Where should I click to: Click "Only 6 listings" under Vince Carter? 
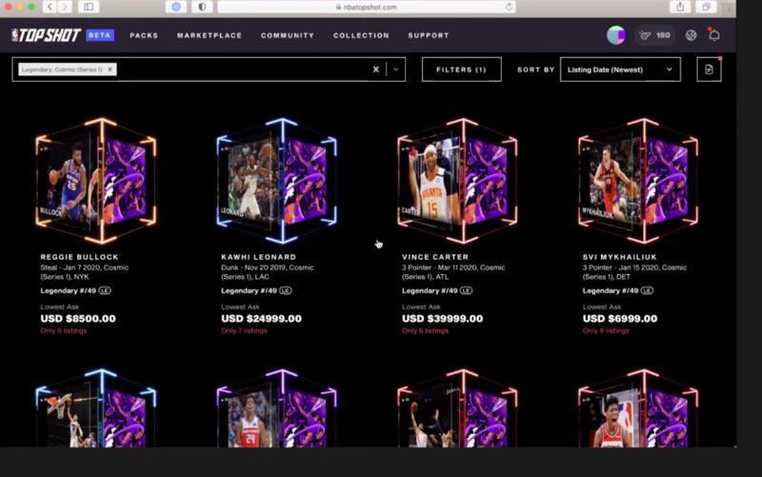[x=425, y=330]
